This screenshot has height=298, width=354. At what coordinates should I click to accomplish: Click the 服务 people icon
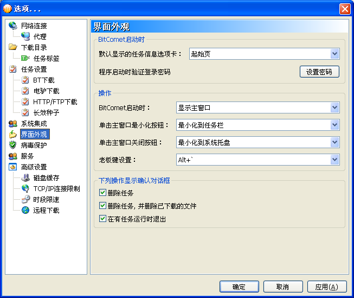point(13,156)
